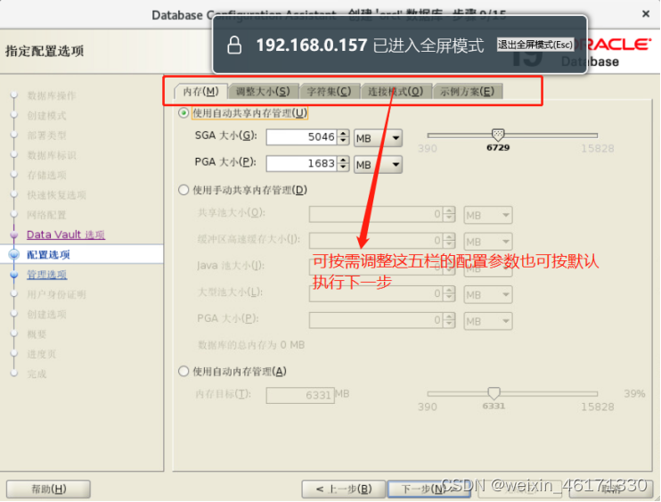Adjust PGA size with the 1683 spinner

(344, 164)
